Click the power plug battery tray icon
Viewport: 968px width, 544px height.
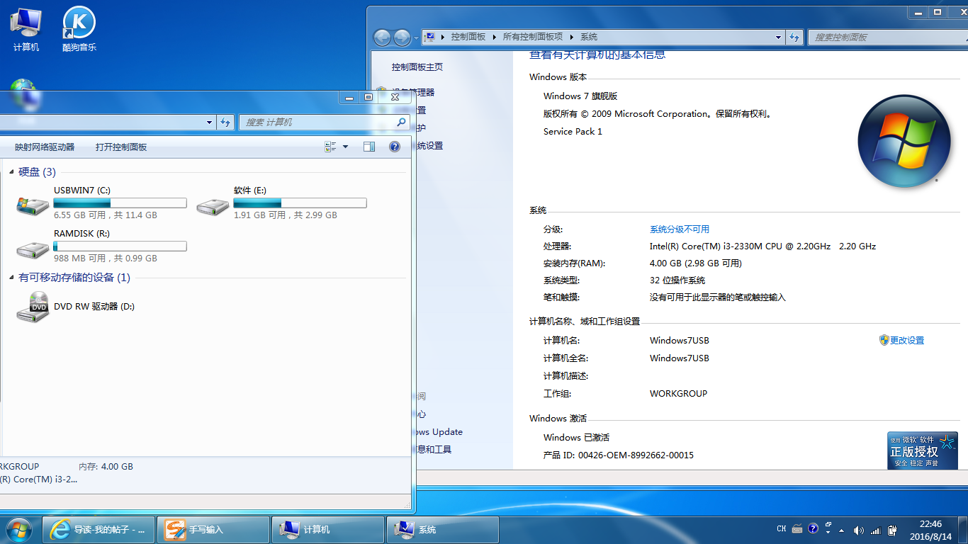tap(893, 530)
